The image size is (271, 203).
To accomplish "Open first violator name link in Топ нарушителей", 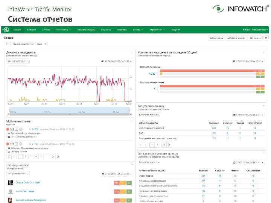I will tap(28, 182).
